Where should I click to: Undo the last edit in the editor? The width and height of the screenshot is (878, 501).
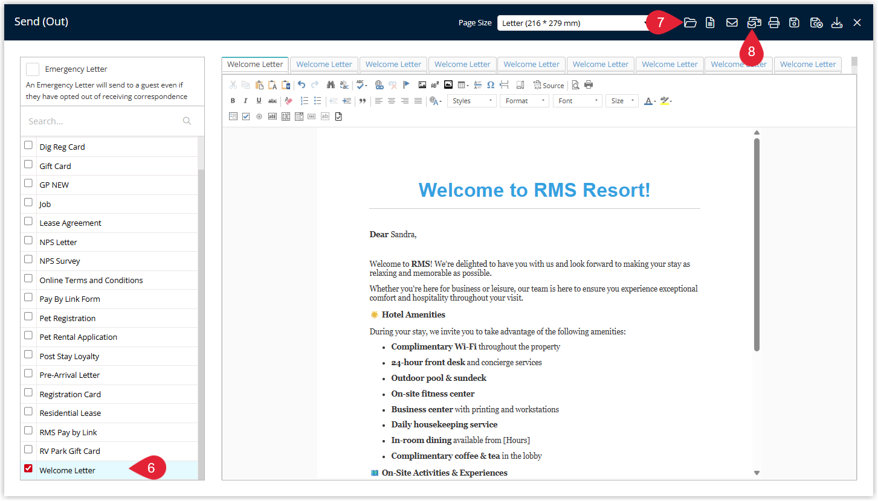click(302, 85)
